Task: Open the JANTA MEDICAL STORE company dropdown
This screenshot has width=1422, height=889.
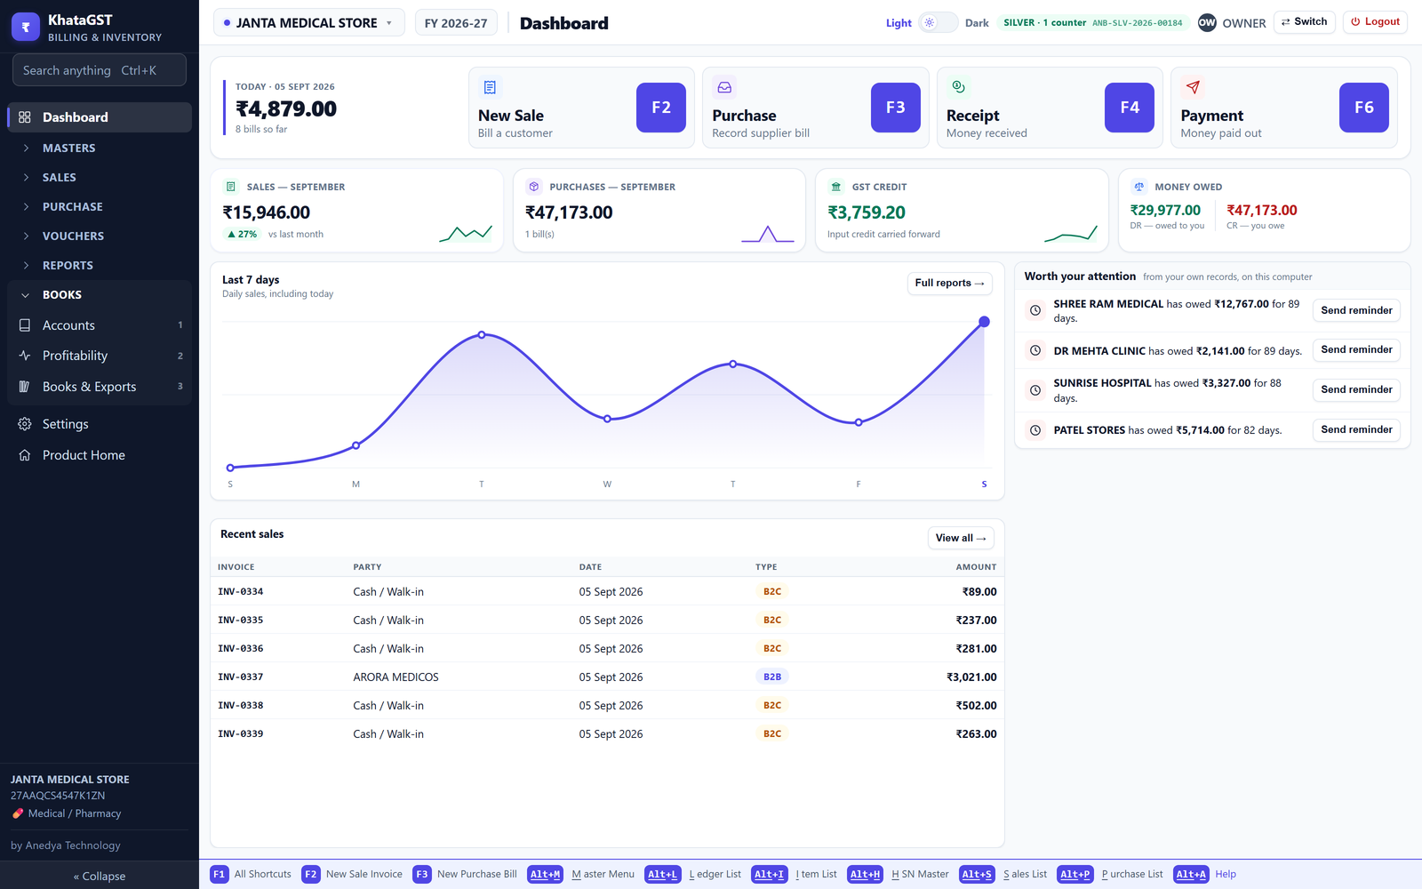Action: (308, 23)
